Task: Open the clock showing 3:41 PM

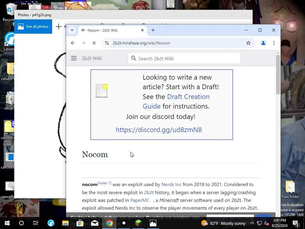Action: point(279,223)
